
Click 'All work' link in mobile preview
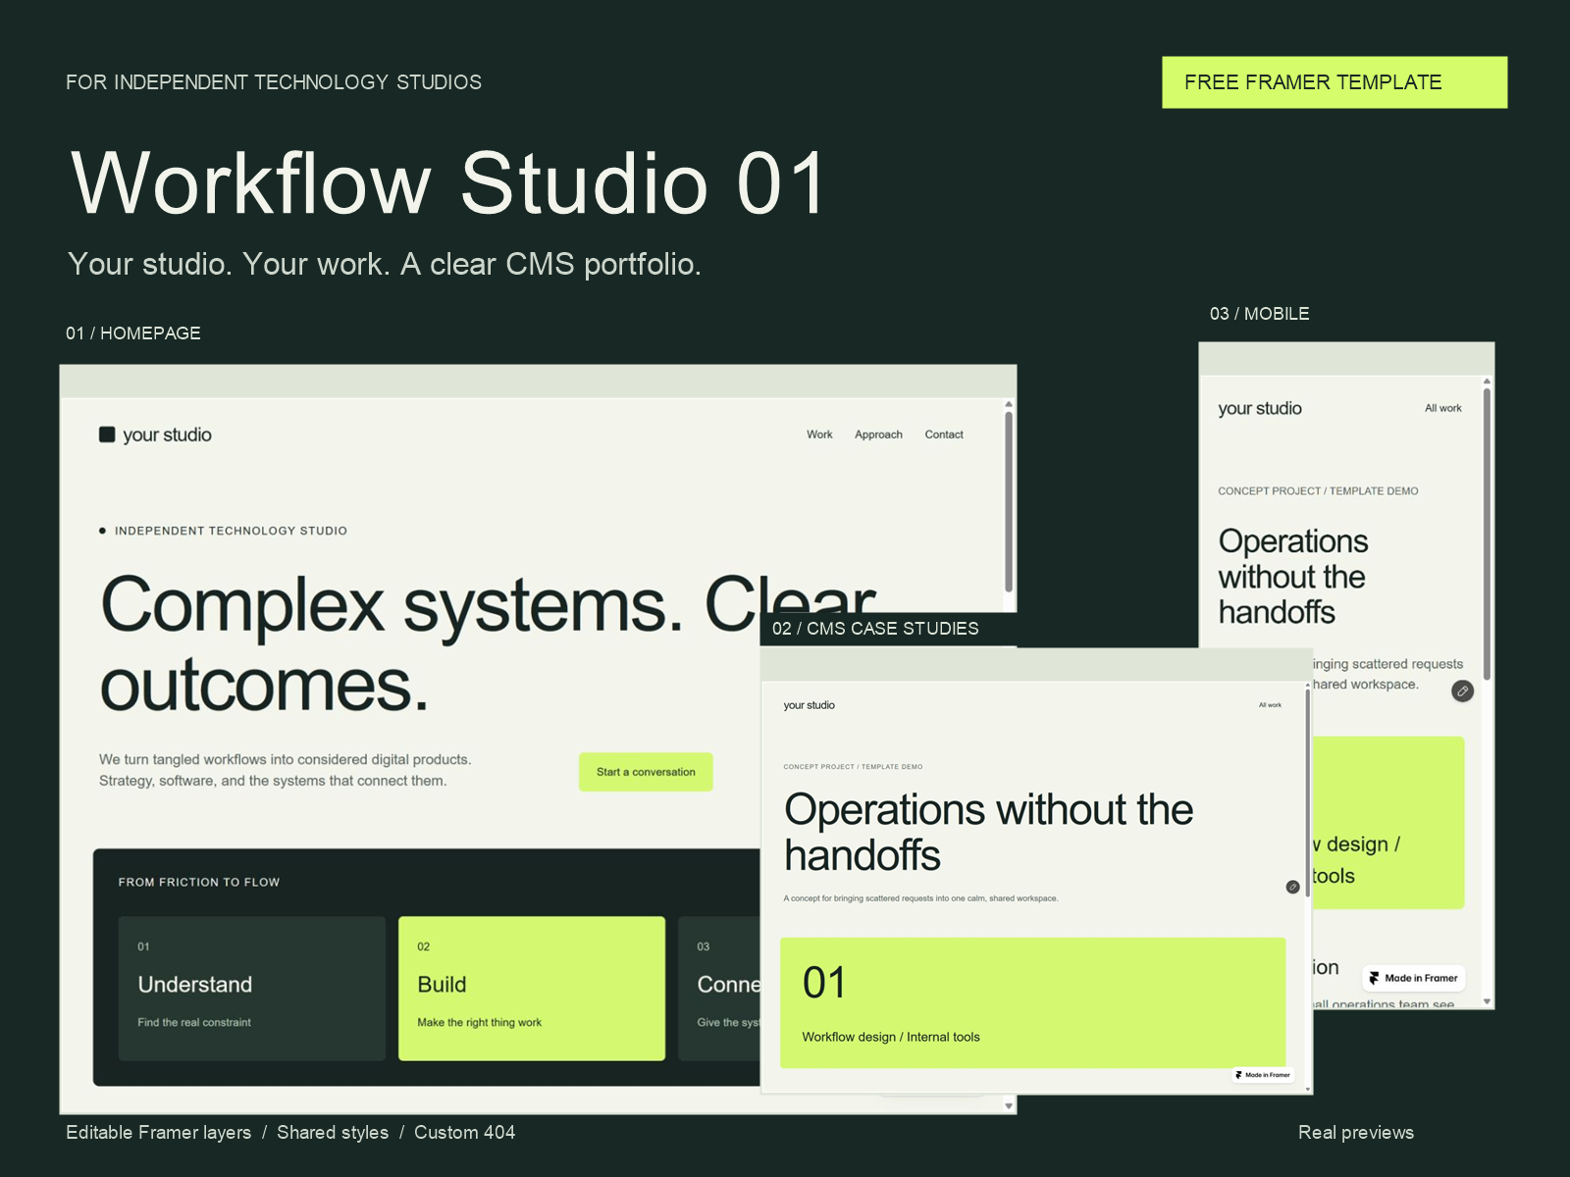[1442, 408]
